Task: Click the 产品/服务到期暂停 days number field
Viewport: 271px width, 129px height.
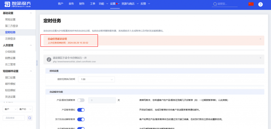Action: tap(102, 100)
